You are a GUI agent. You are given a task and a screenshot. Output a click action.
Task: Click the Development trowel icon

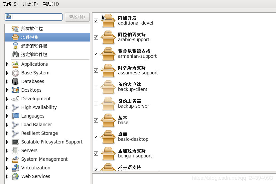click(x=15, y=99)
